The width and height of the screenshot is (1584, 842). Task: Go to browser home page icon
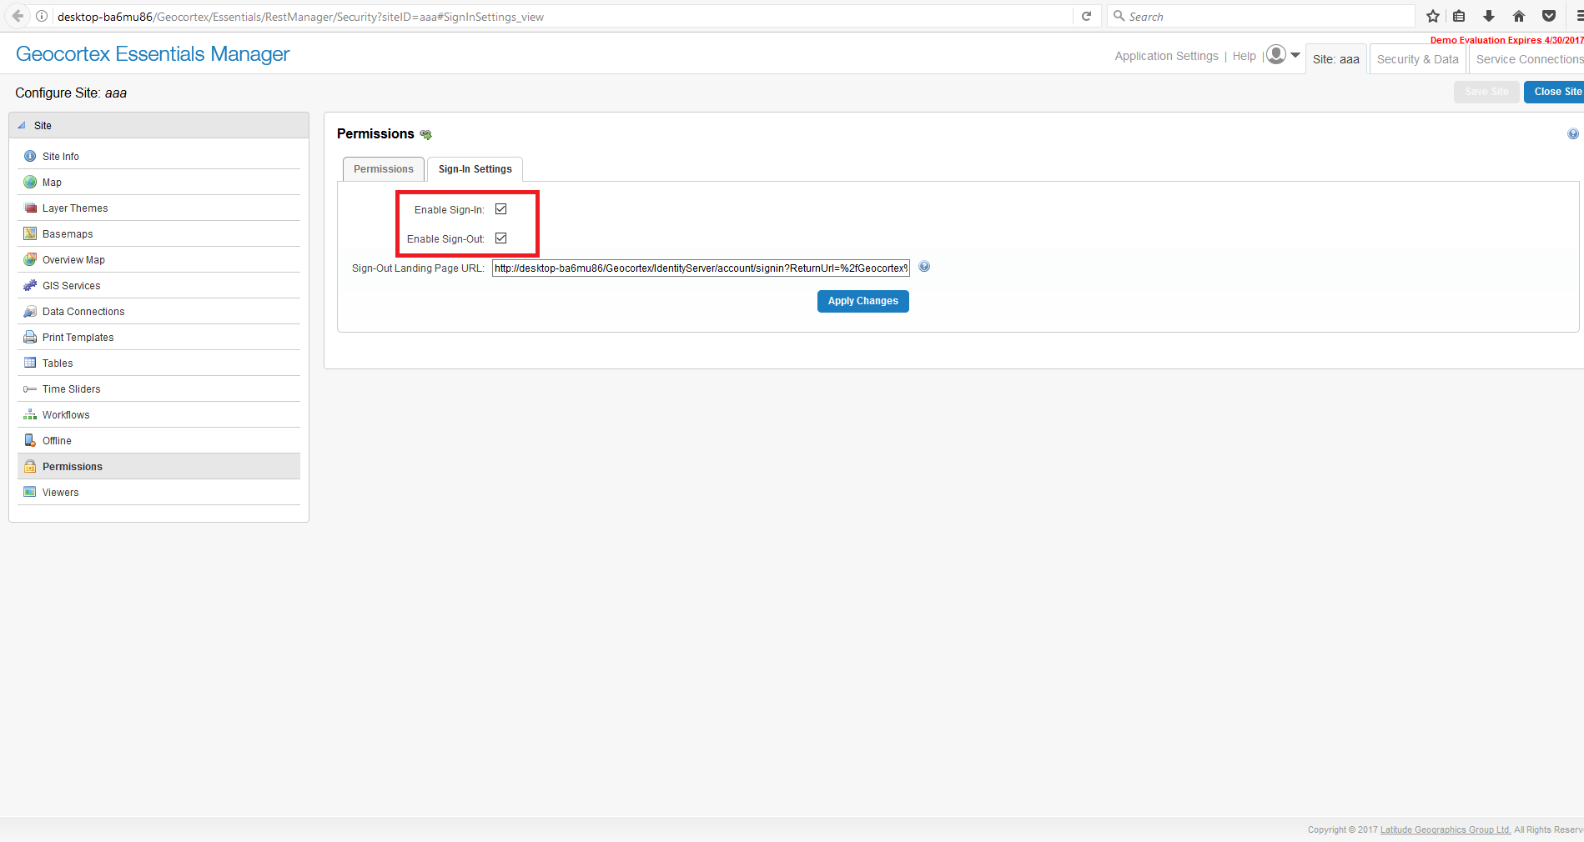[x=1519, y=16]
